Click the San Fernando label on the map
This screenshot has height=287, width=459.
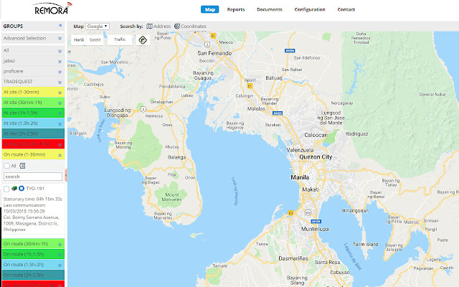(214, 53)
